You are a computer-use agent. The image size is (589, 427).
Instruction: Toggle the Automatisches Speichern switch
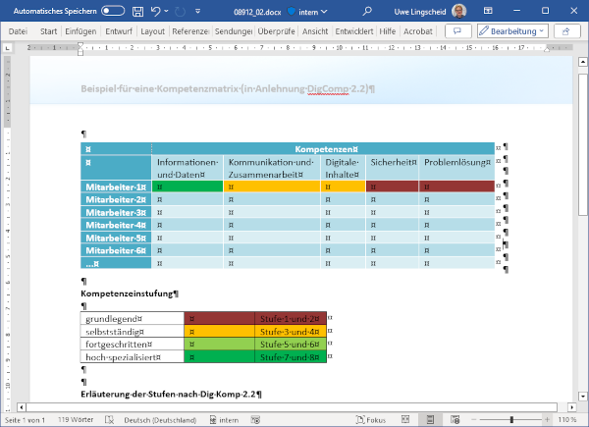pyautogui.click(x=113, y=11)
